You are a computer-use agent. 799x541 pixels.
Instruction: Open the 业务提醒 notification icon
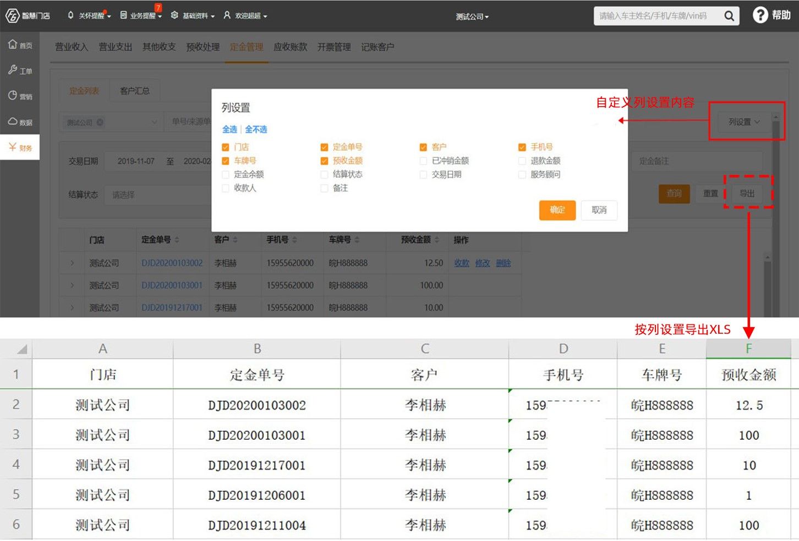coord(123,15)
